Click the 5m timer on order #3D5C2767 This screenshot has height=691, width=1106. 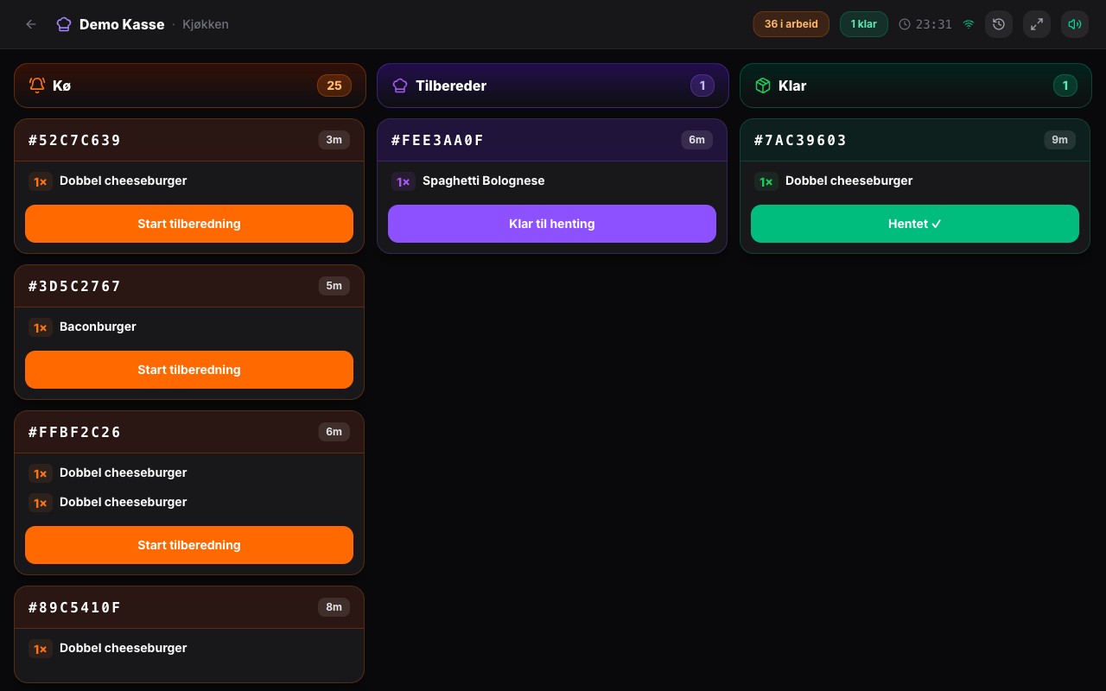(x=334, y=286)
